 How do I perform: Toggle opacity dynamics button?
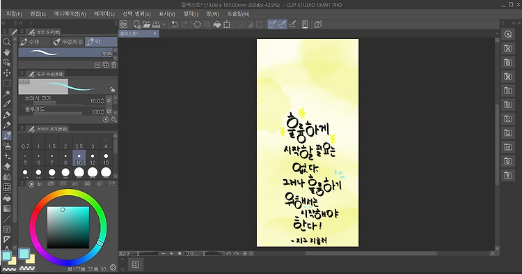coord(109,112)
